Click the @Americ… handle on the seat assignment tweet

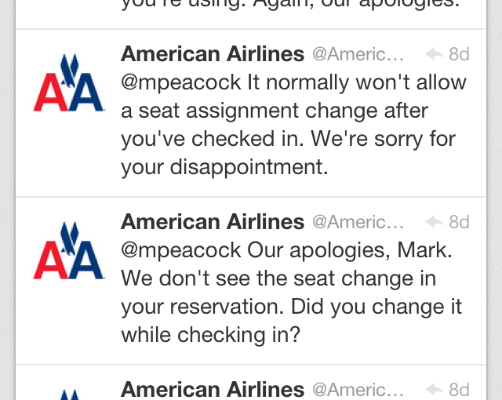(x=358, y=54)
